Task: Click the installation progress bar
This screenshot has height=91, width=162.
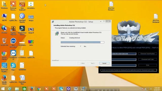Action: [x=83, y=42]
